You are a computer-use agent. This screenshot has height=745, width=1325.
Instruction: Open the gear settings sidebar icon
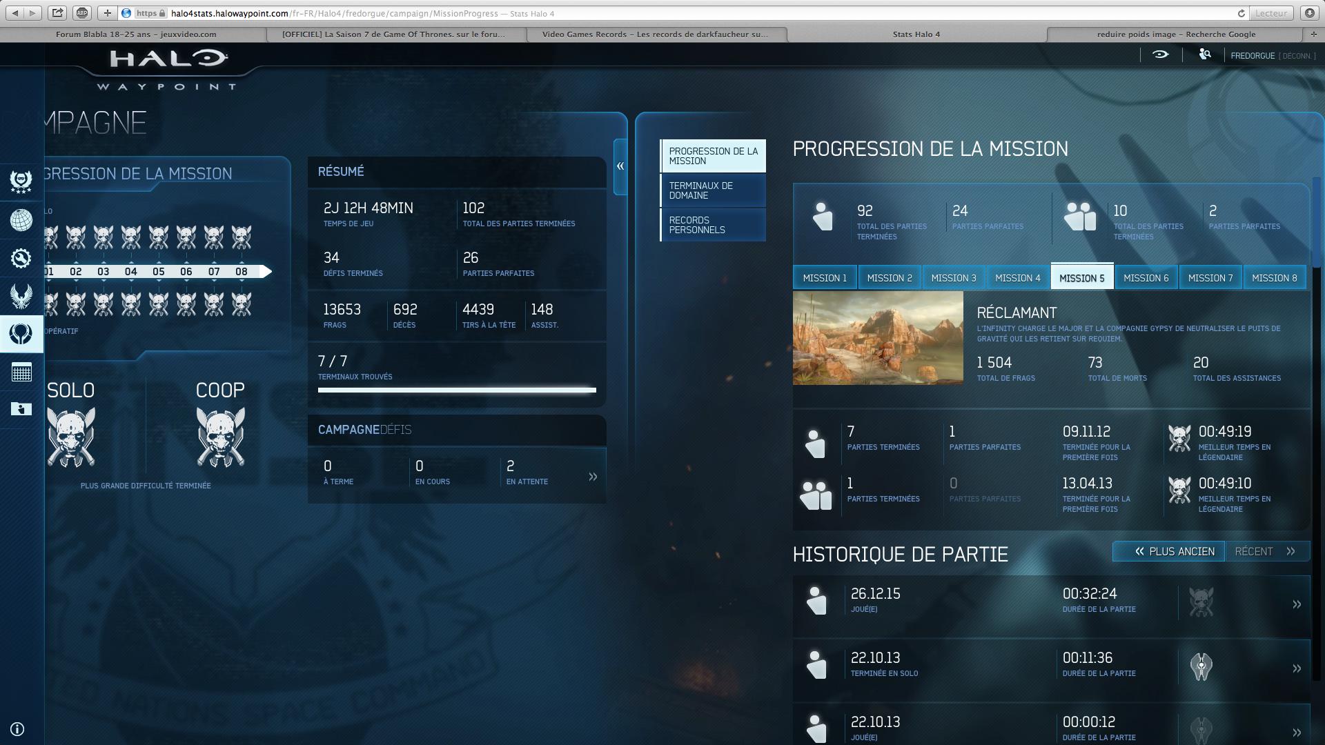[21, 258]
